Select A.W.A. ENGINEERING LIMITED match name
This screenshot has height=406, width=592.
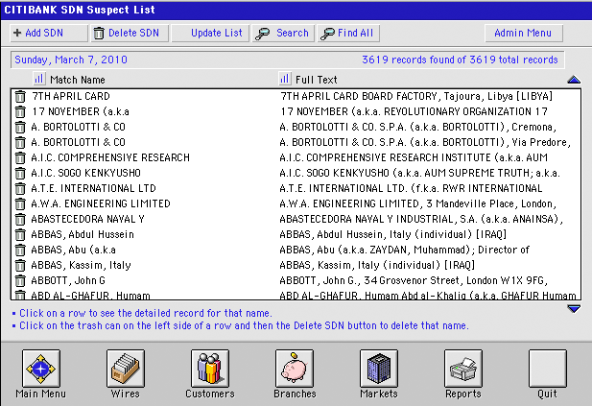(x=101, y=203)
